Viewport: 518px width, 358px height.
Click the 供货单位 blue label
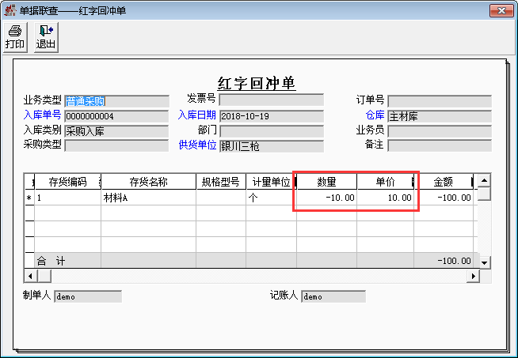[197, 145]
